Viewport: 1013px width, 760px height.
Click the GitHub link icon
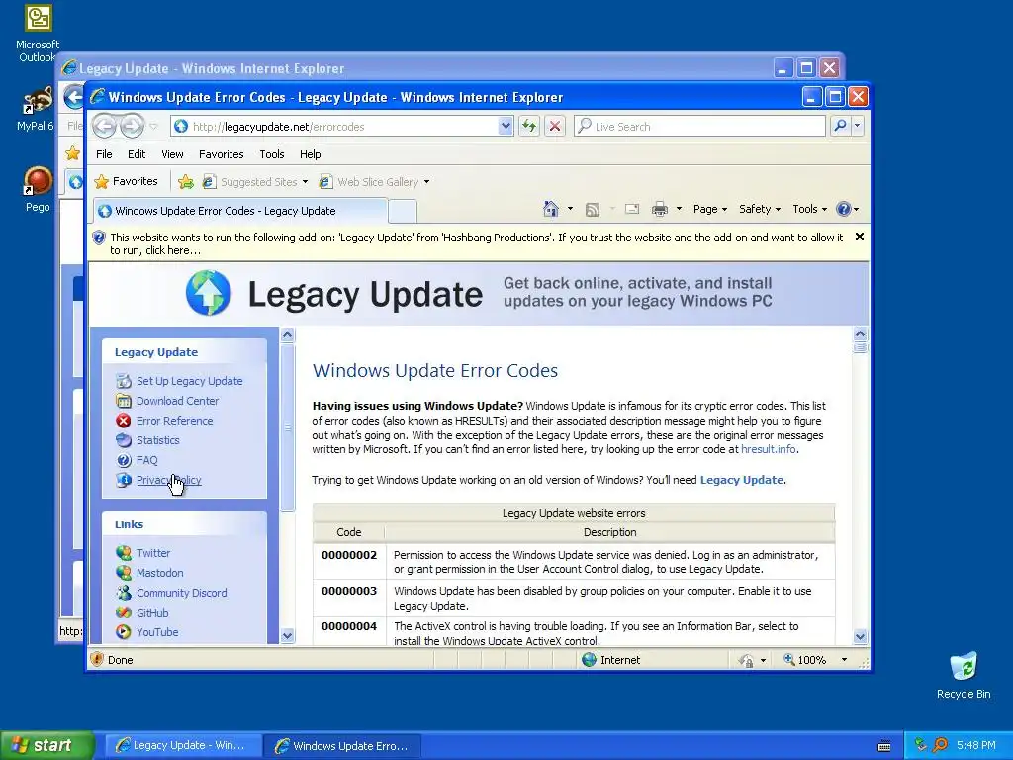tap(124, 612)
